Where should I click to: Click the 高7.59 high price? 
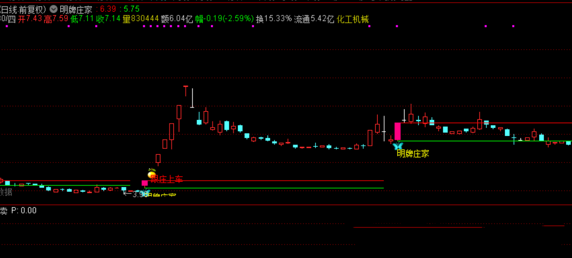tap(56, 19)
